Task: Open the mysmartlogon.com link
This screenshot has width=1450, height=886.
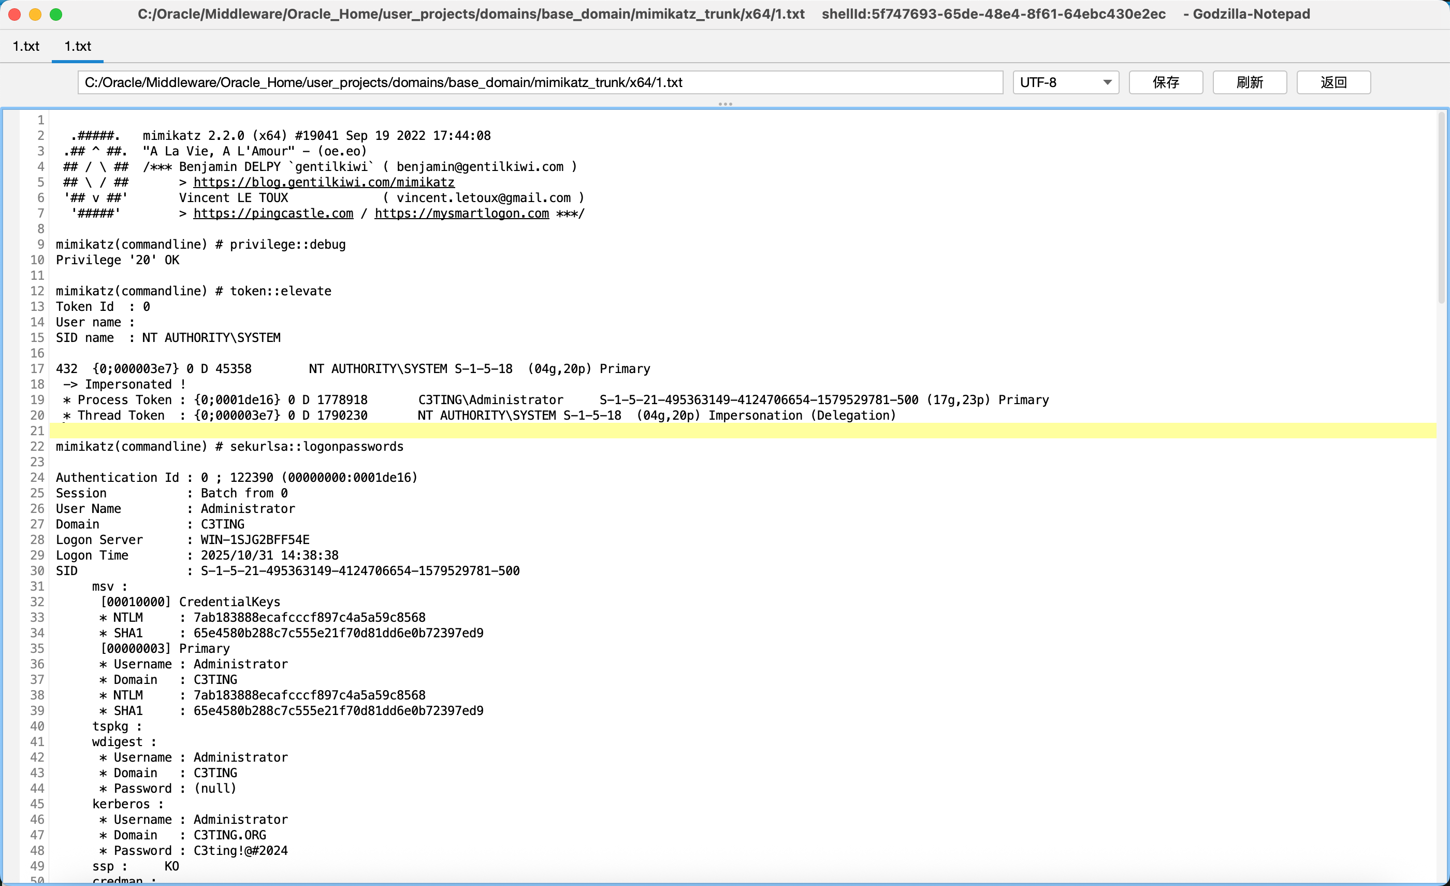Action: coord(461,213)
